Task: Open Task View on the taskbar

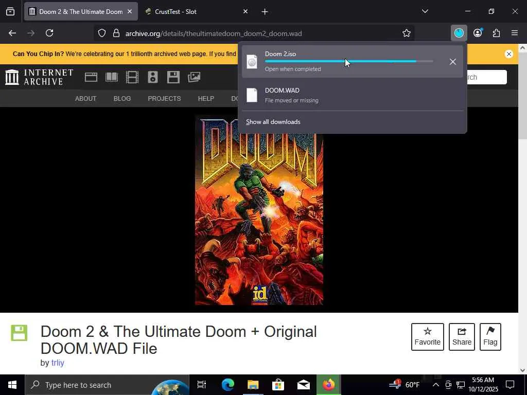Action: (202, 385)
